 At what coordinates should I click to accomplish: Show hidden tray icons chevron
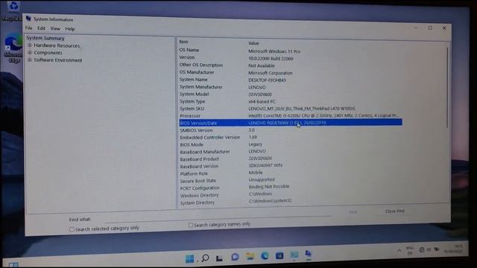399,251
